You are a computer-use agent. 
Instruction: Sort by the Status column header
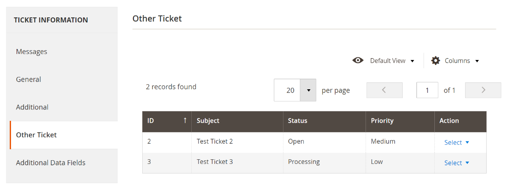(298, 121)
